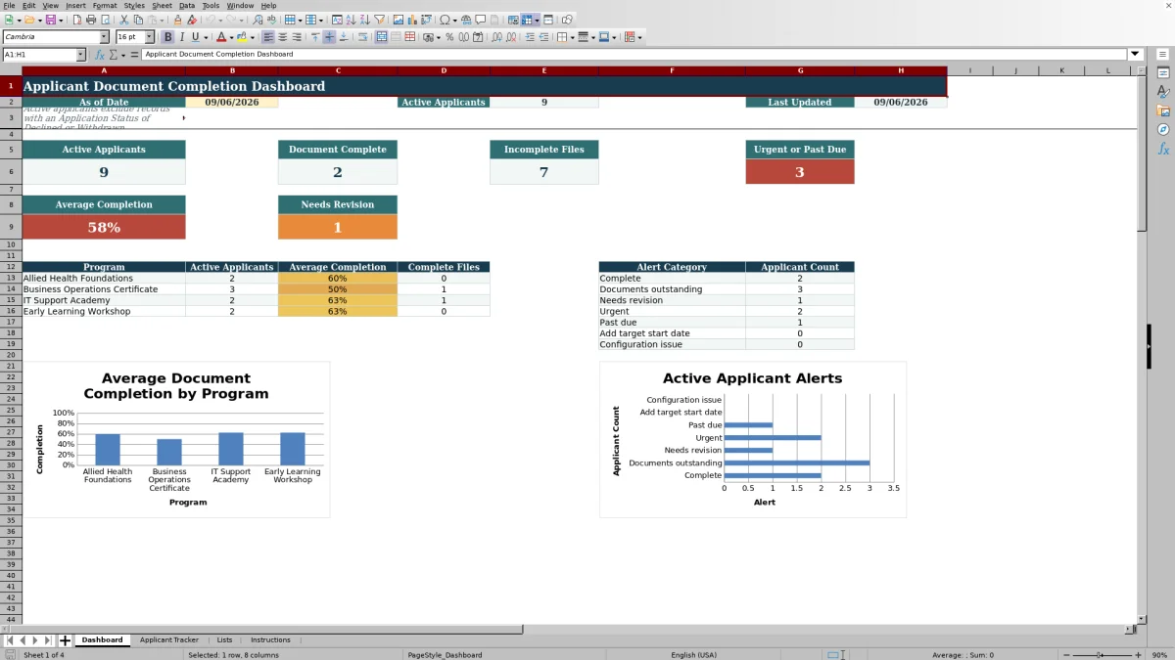Open the Underline style dropdown arrow
This screenshot has width=1175, height=660.
click(205, 37)
